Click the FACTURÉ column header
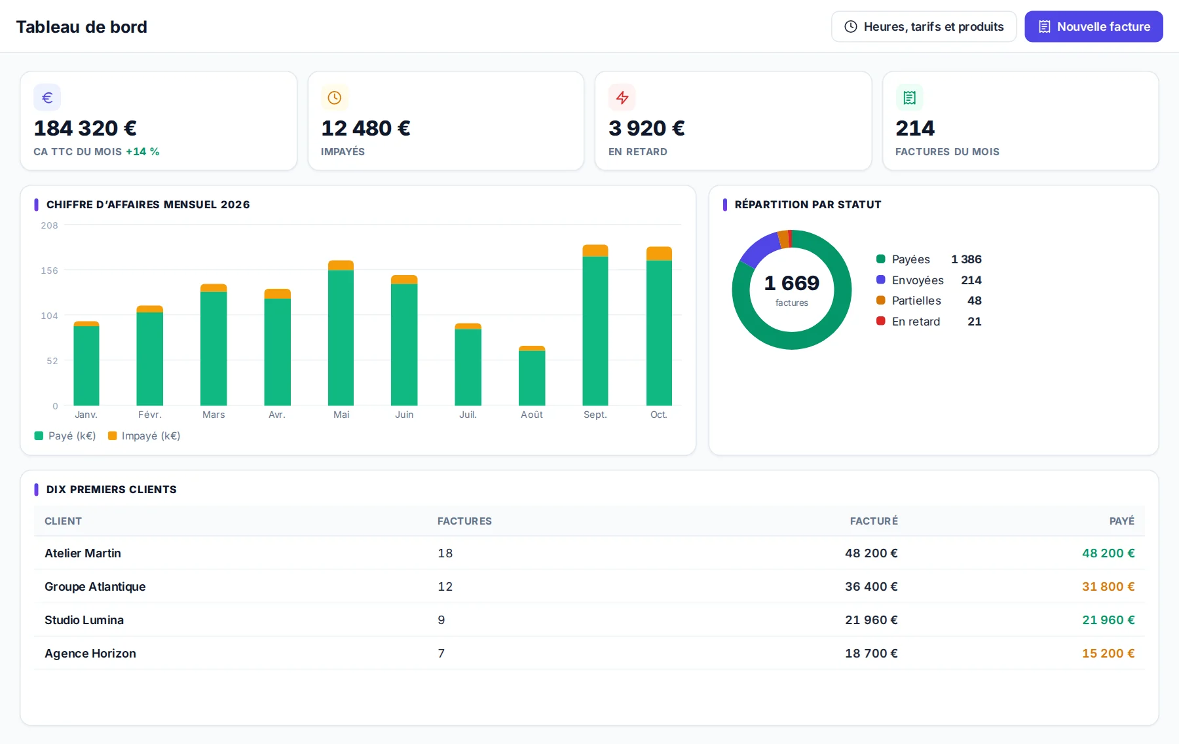This screenshot has height=744, width=1179. tap(874, 521)
